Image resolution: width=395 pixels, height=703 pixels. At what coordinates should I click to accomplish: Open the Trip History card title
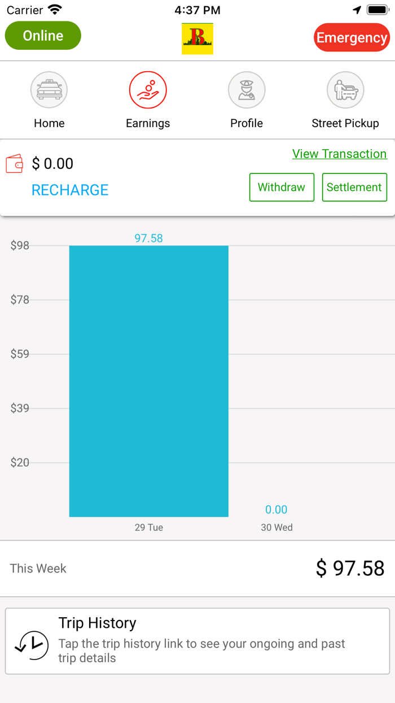pyautogui.click(x=98, y=623)
